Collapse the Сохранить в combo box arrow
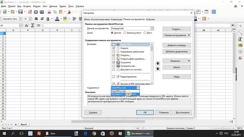The height and width of the screenshot is (137, 244). point(138,88)
